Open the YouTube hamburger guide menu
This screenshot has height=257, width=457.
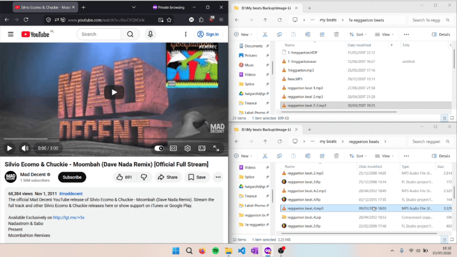[x=11, y=34]
